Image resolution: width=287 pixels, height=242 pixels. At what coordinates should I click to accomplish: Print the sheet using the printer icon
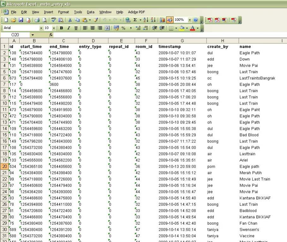pos(37,20)
